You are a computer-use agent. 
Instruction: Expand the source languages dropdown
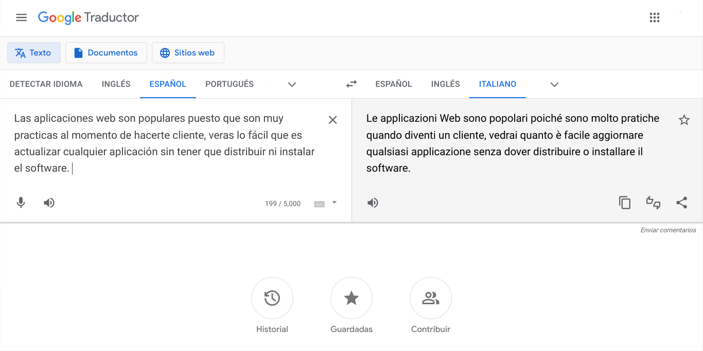pos(291,84)
